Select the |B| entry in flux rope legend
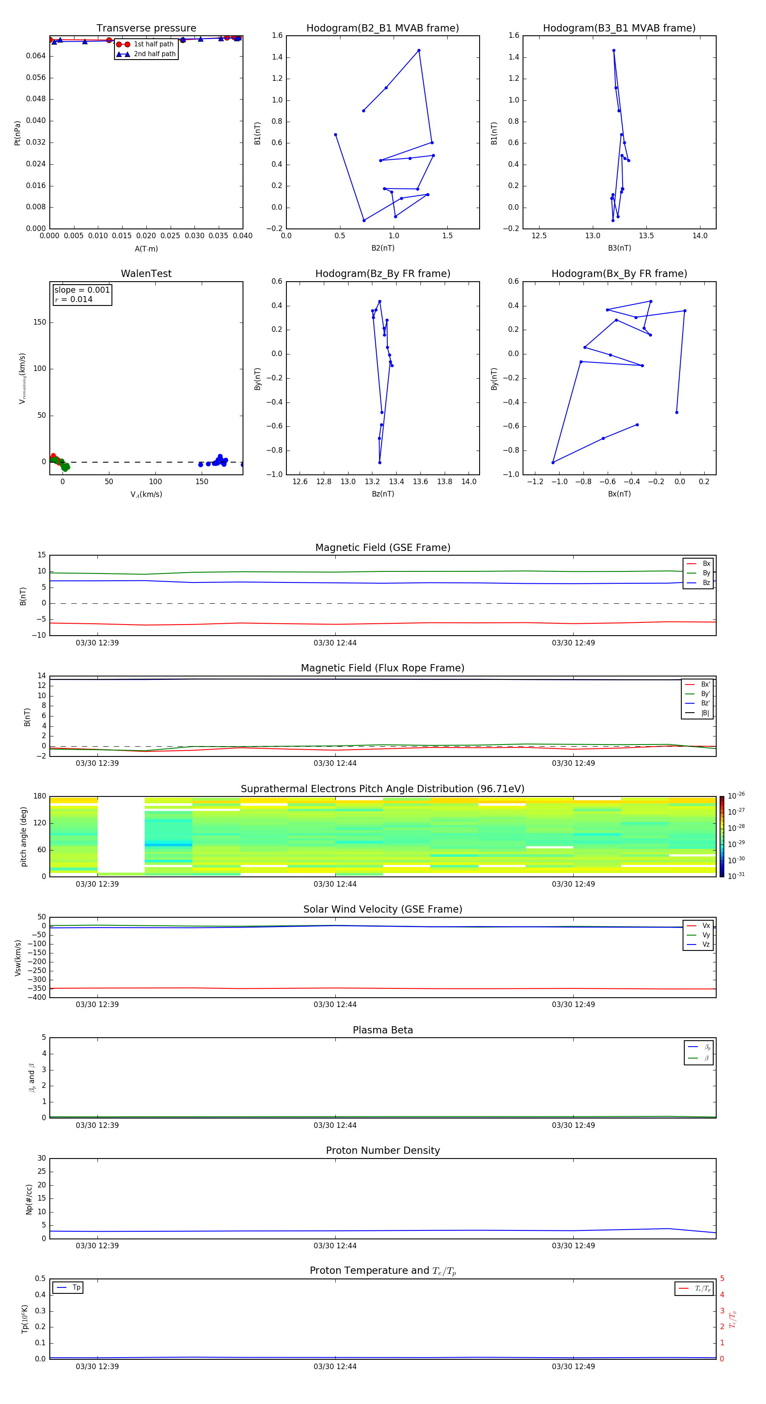The height and width of the screenshot is (1404, 766). pyautogui.click(x=697, y=713)
